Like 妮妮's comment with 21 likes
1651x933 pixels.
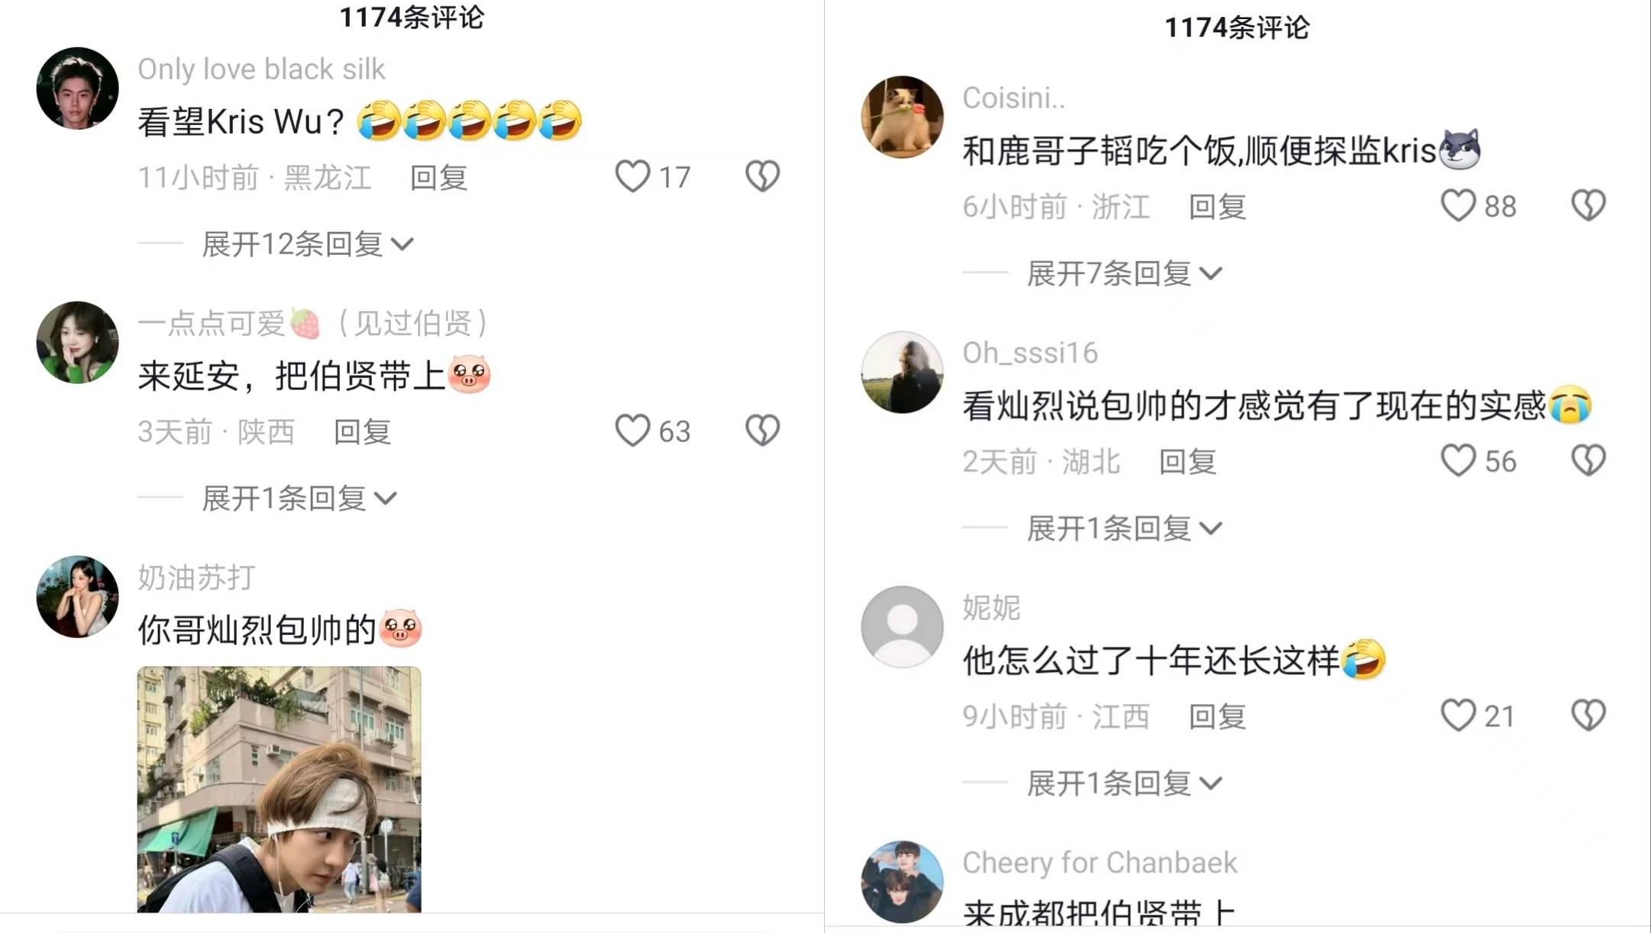pyautogui.click(x=1458, y=715)
